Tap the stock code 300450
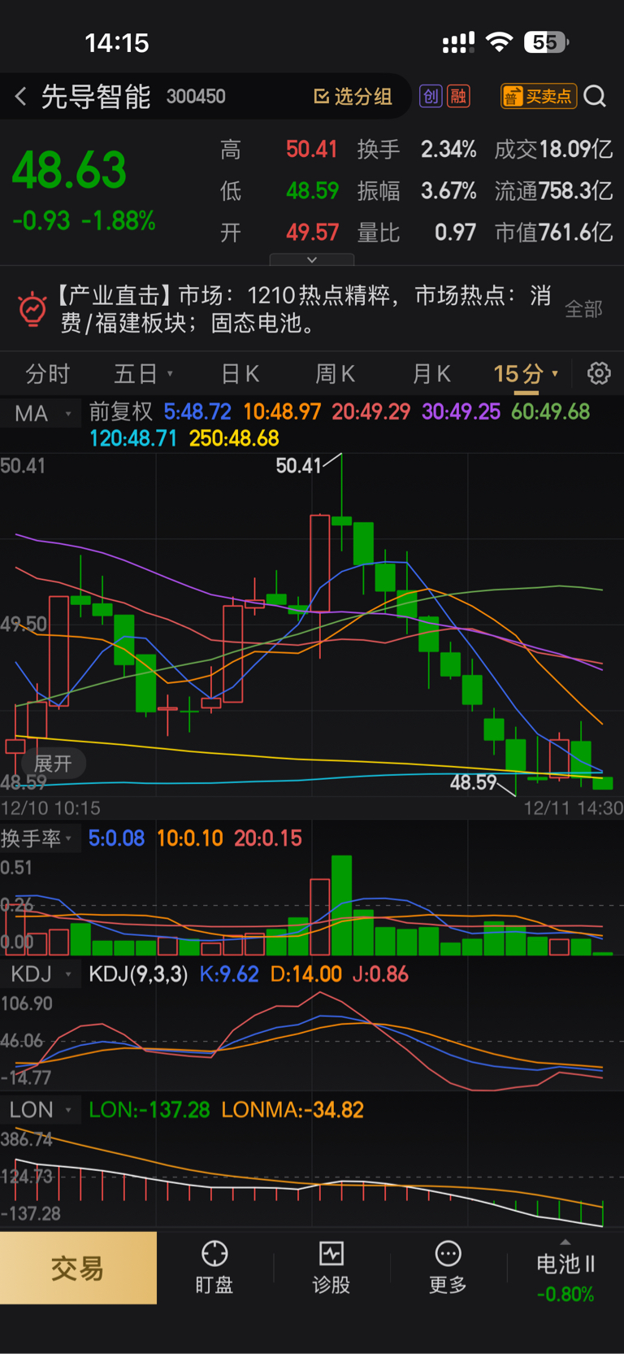This screenshot has width=624, height=1354. tap(196, 97)
